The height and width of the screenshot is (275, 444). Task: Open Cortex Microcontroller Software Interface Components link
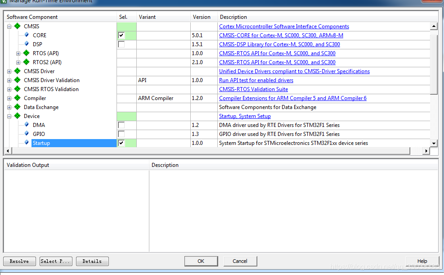284,26
